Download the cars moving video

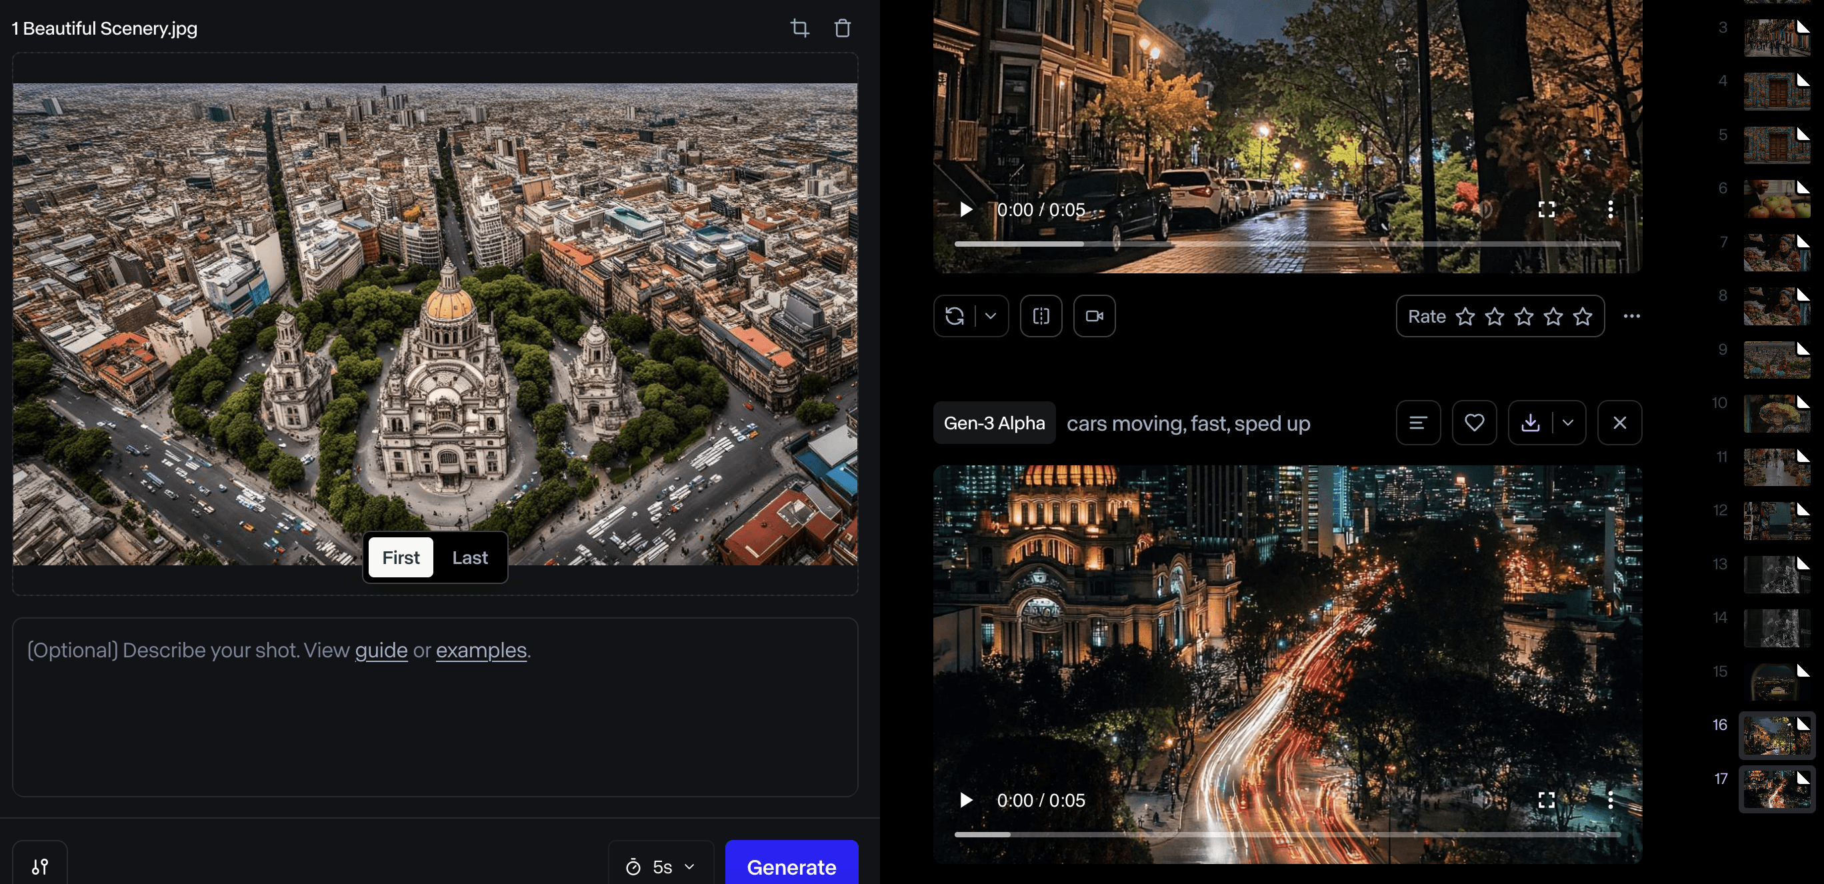(1530, 423)
